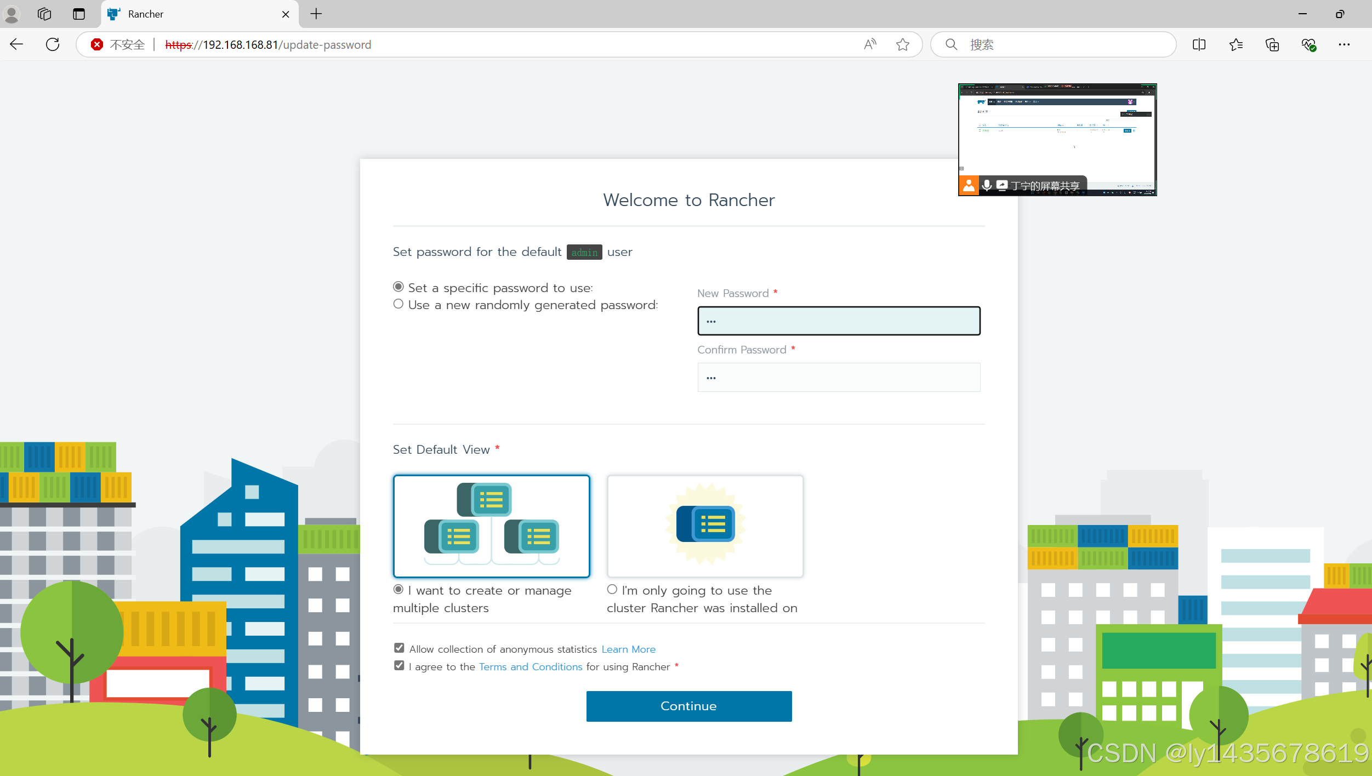Click the browser back arrow

coord(16,44)
